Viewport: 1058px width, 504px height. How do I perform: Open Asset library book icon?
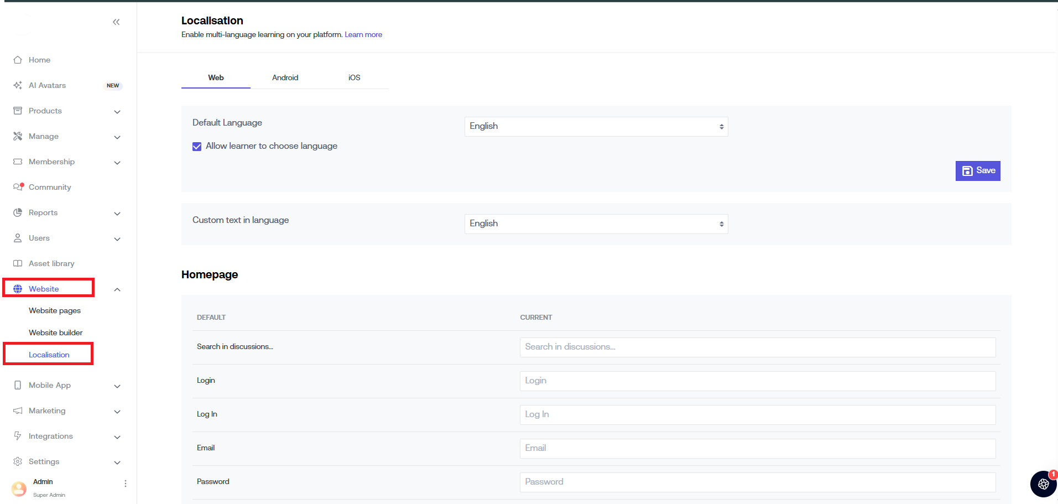click(18, 263)
